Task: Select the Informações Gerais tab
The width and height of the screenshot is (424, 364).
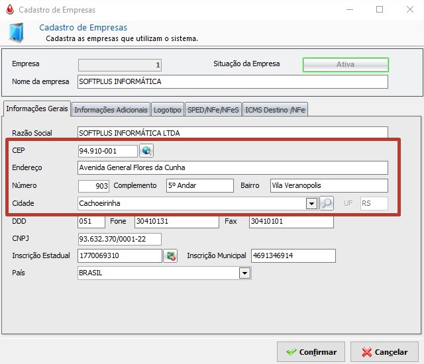Action: (x=37, y=109)
